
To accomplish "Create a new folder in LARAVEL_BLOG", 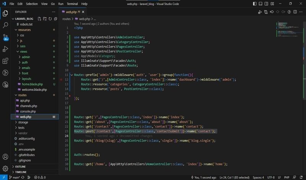I will 45,19.
